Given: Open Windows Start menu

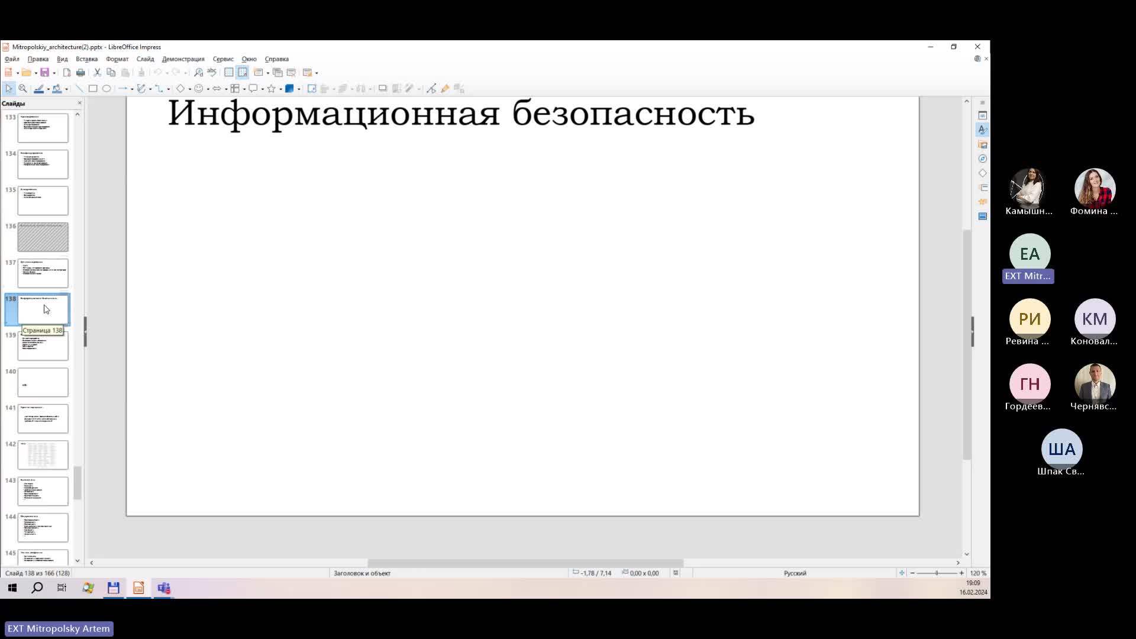Looking at the screenshot, I should 12,588.
